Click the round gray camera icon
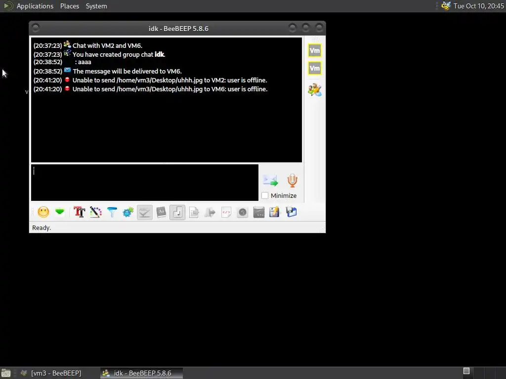The height and width of the screenshot is (379, 506). click(242, 212)
